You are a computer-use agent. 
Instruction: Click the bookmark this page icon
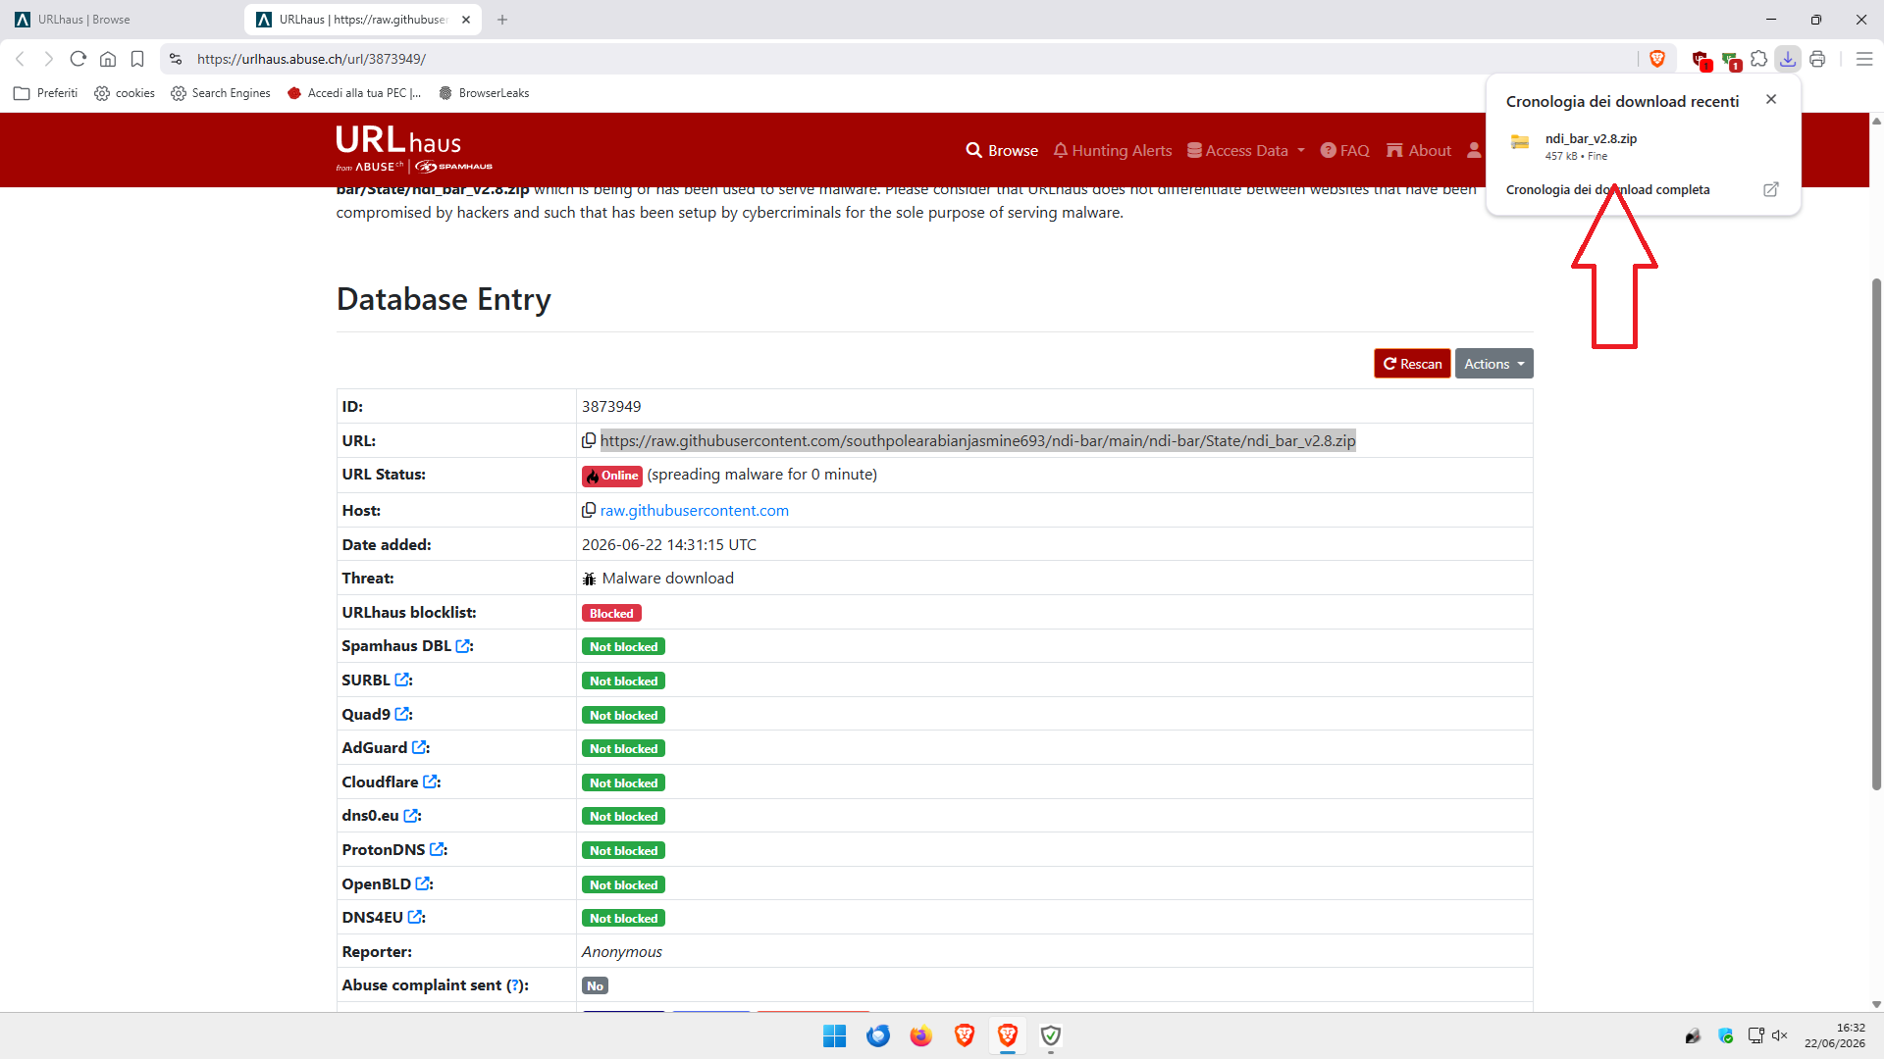click(137, 59)
